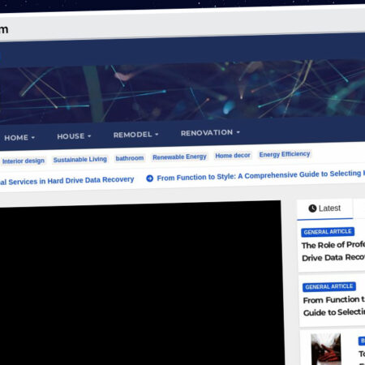Click the Home decor tag
This screenshot has height=365, width=365.
233,156
